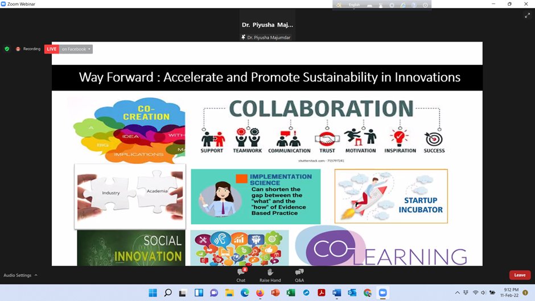Click the green encryption shield icon

pos(7,49)
